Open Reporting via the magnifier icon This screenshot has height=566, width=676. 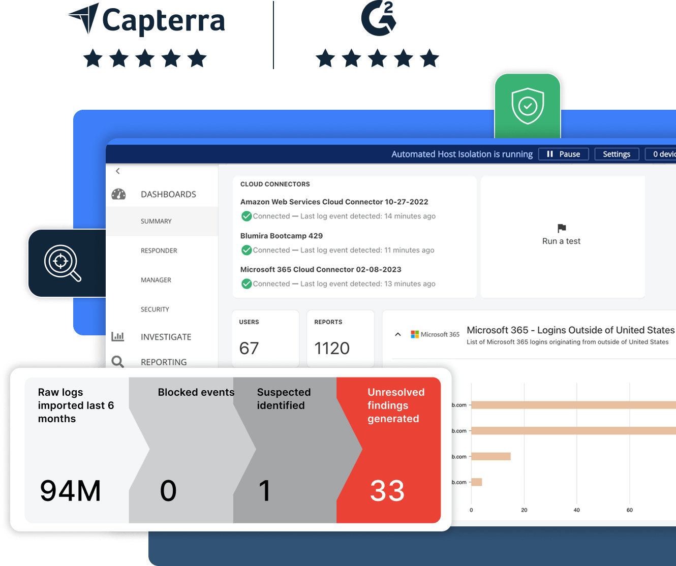118,362
